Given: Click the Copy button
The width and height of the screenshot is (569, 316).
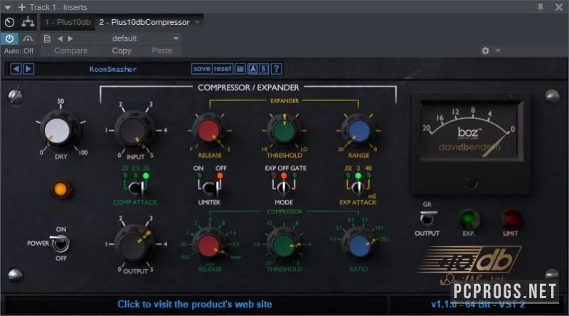Looking at the screenshot, I should click(x=121, y=51).
